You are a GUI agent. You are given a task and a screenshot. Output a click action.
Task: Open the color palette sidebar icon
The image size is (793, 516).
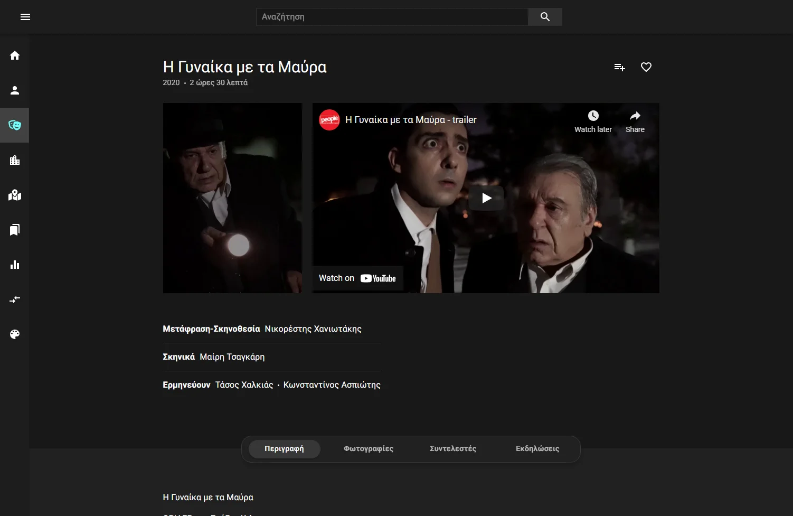pos(15,334)
